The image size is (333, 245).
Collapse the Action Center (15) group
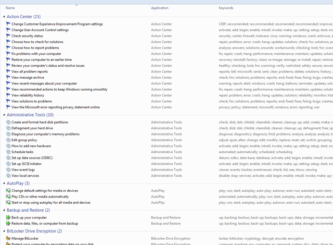[x=4, y=17]
